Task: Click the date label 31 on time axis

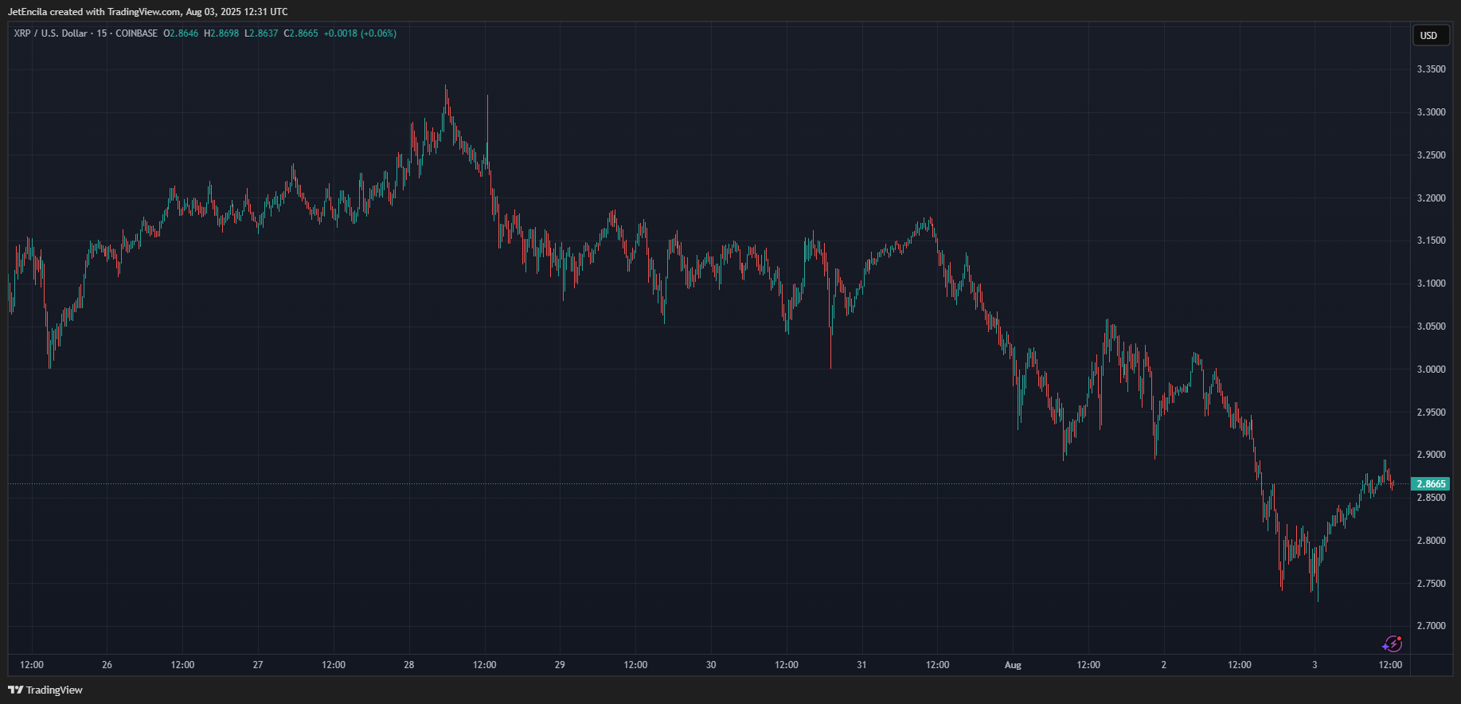Action: click(861, 665)
